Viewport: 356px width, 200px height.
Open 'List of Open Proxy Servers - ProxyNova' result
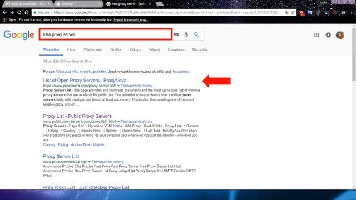coord(85,80)
